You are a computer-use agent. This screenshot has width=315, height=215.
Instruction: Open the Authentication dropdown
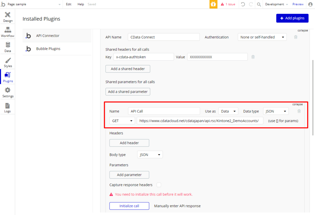[x=262, y=37]
